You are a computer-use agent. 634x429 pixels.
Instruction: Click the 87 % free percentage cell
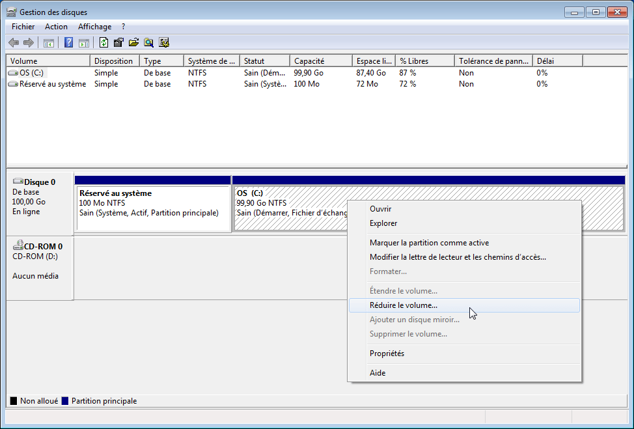point(408,73)
